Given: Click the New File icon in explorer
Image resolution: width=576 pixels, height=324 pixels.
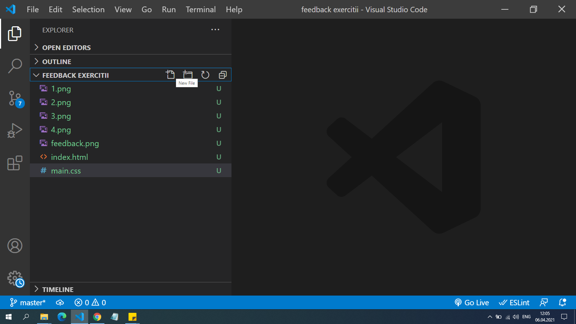Looking at the screenshot, I should click(170, 75).
